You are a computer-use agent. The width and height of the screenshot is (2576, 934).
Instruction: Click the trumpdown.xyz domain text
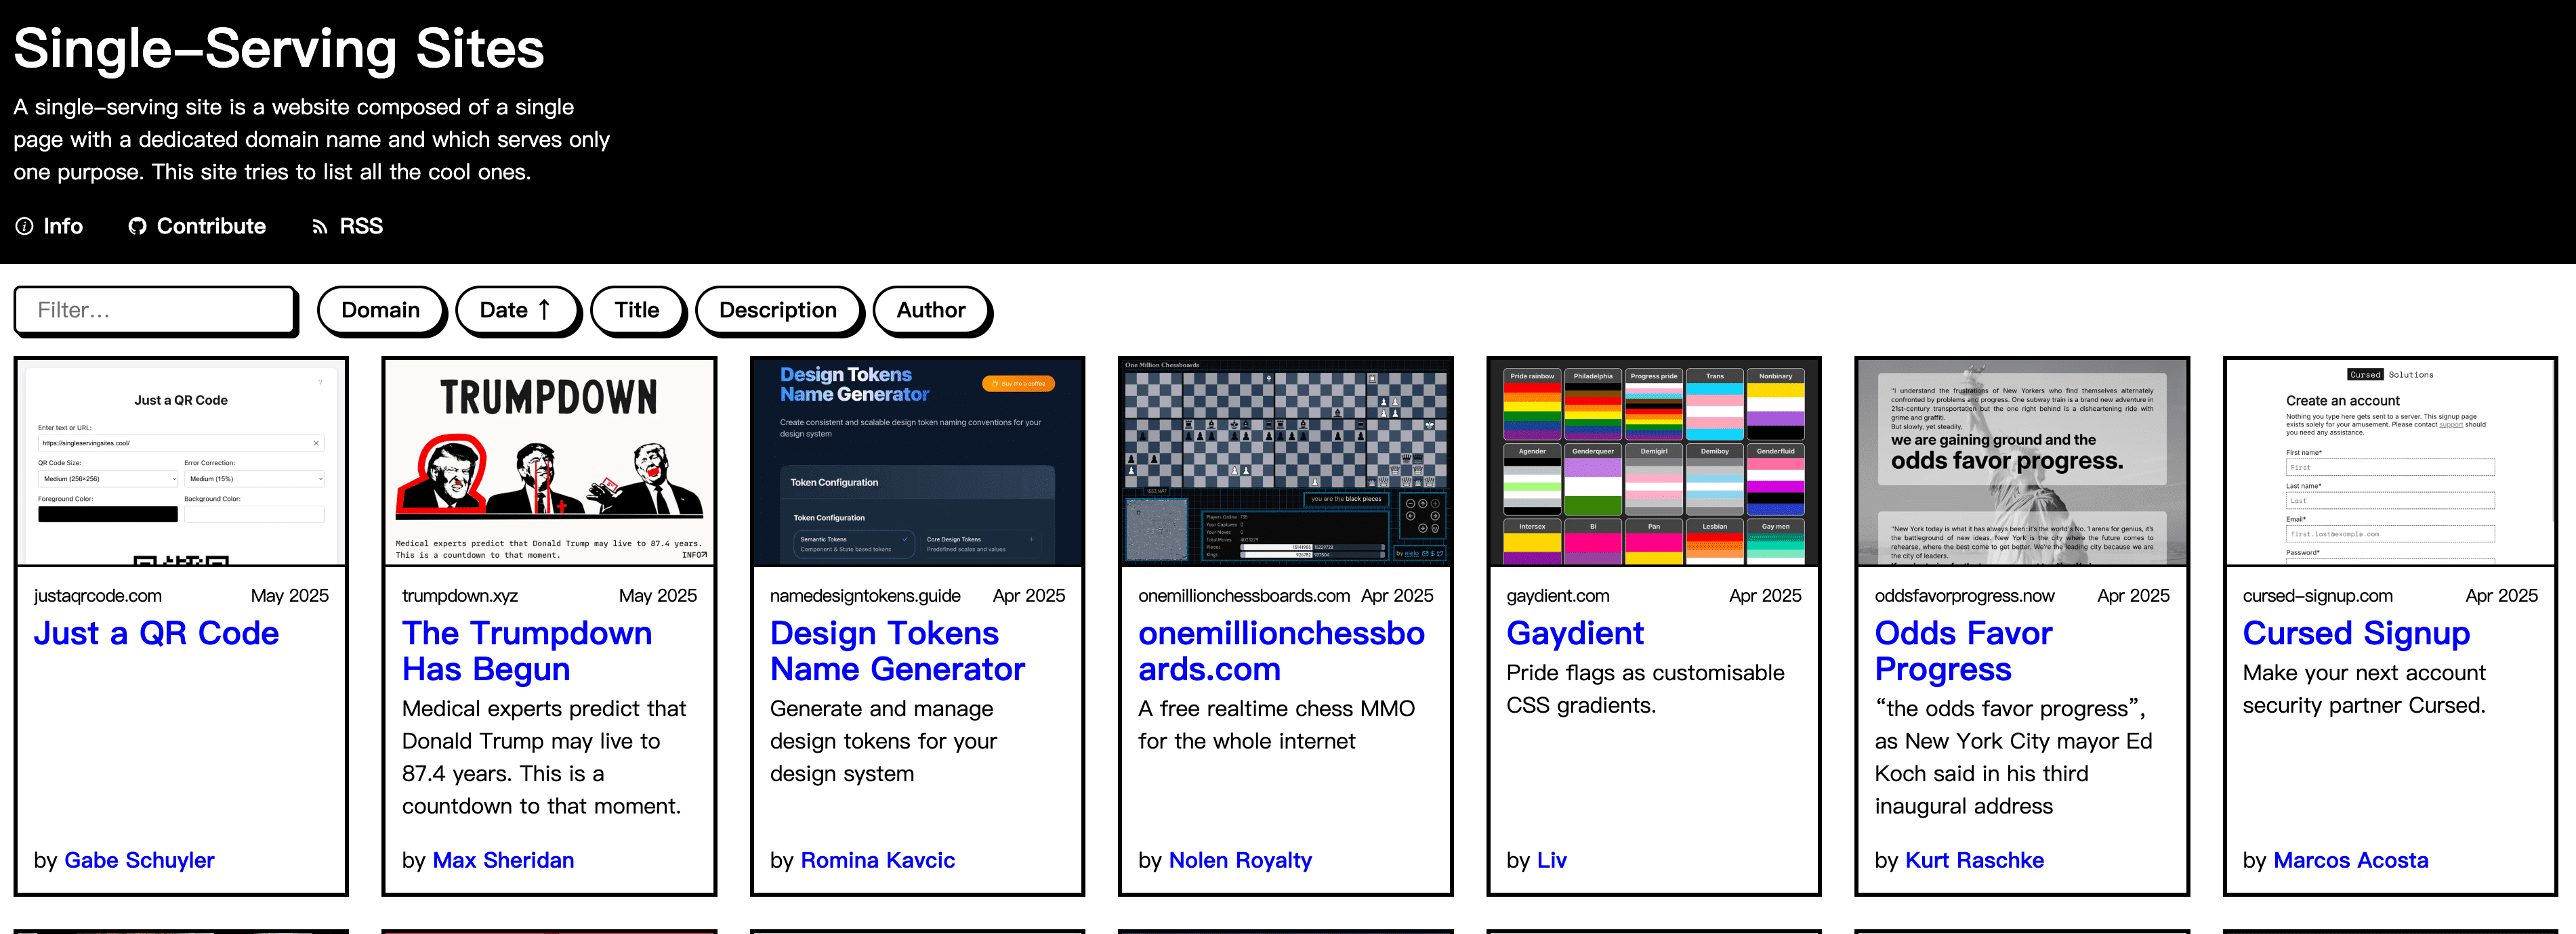tap(460, 596)
